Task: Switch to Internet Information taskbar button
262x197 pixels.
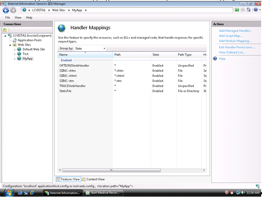Action: click(63, 193)
